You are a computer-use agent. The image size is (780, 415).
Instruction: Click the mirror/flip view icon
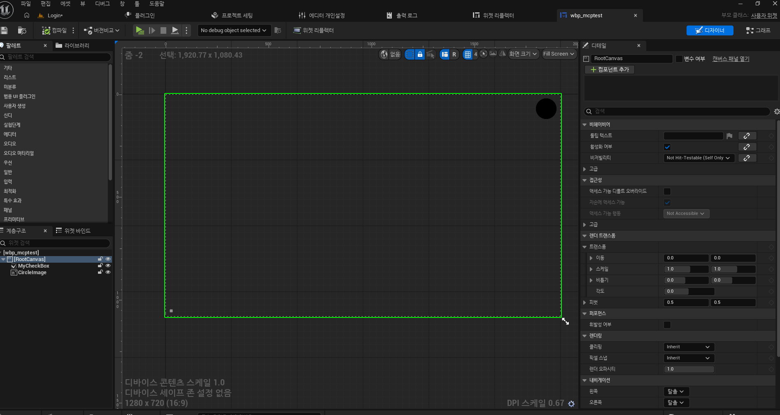[503, 54]
